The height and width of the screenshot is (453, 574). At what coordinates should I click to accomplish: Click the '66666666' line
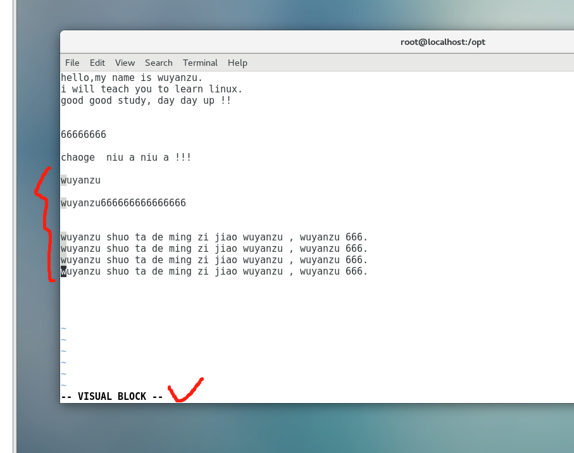click(84, 135)
